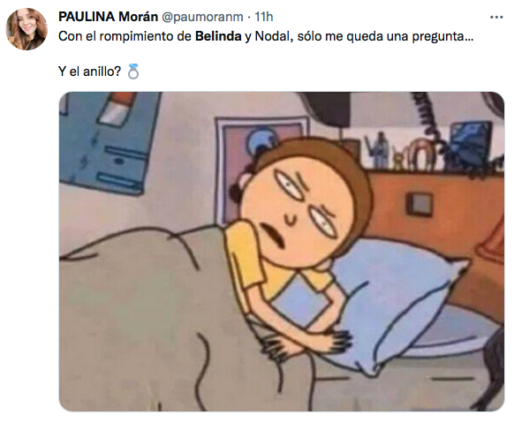Viewport: 514px width, 422px height.
Task: Open the Morty in bed meme image
Action: coord(282,252)
